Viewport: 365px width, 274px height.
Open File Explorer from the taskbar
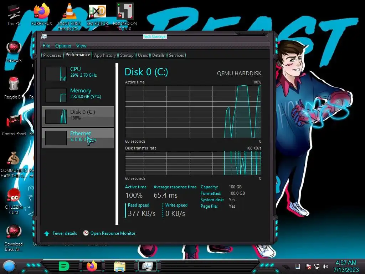120,266
